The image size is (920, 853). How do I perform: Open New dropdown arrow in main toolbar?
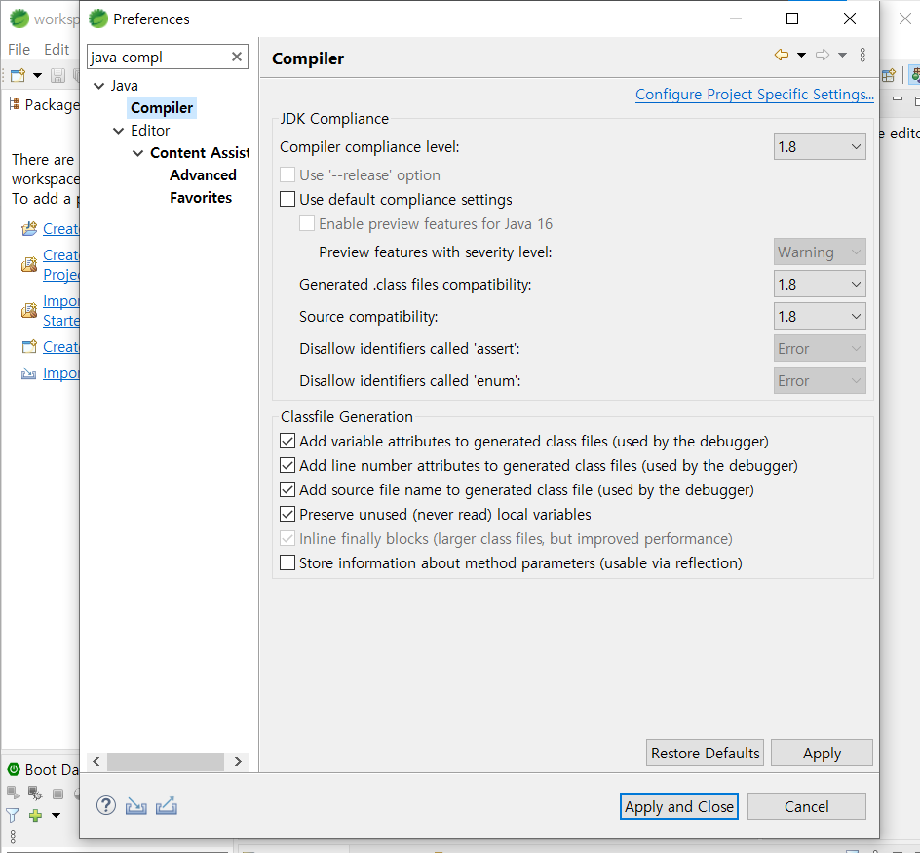click(x=38, y=75)
